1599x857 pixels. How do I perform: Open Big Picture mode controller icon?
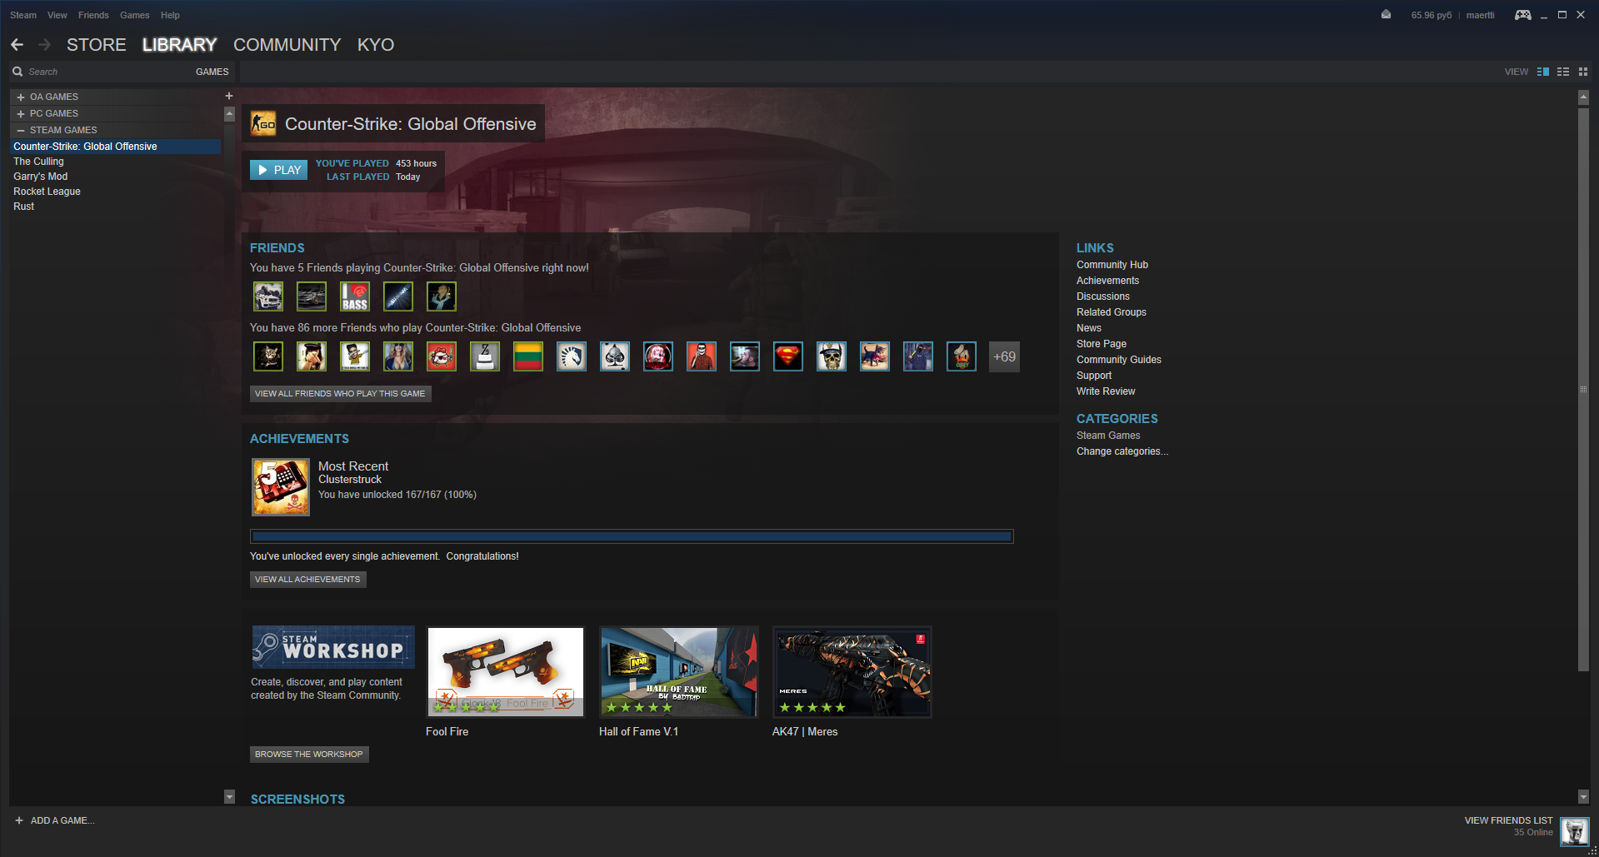click(x=1522, y=15)
